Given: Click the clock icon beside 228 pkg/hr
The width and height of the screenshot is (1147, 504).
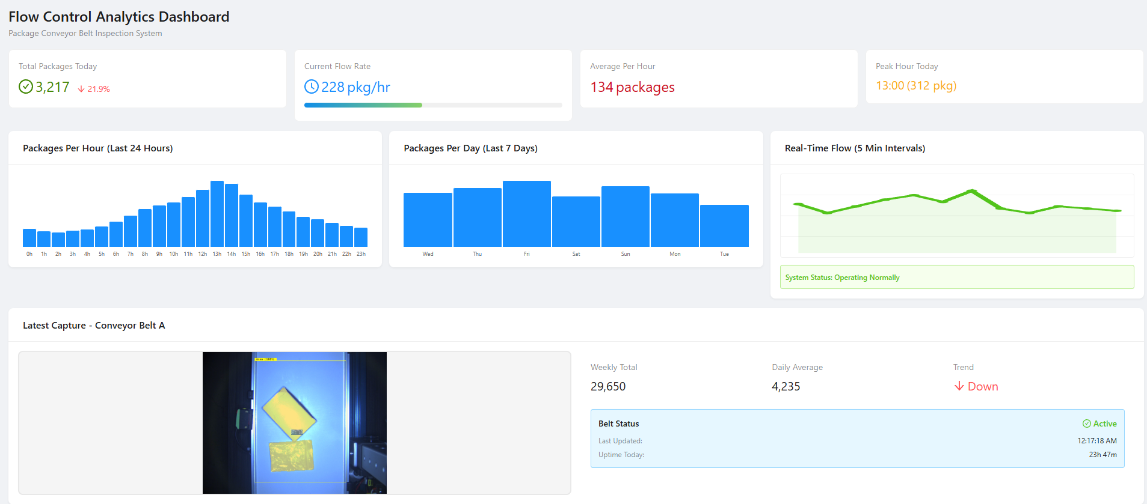Looking at the screenshot, I should click(312, 87).
